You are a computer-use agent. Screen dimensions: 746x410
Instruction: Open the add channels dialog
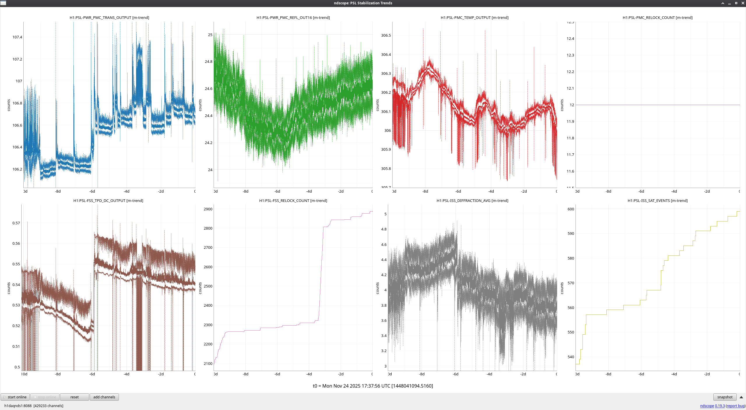coord(104,397)
